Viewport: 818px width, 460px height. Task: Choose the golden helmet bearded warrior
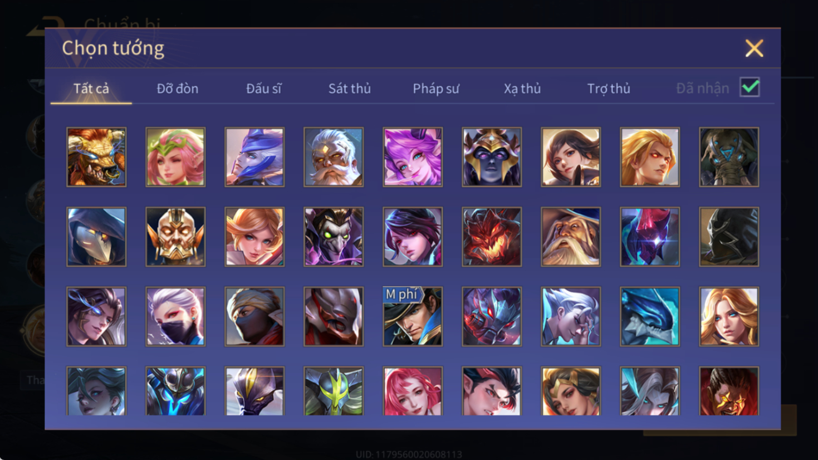[x=175, y=237]
